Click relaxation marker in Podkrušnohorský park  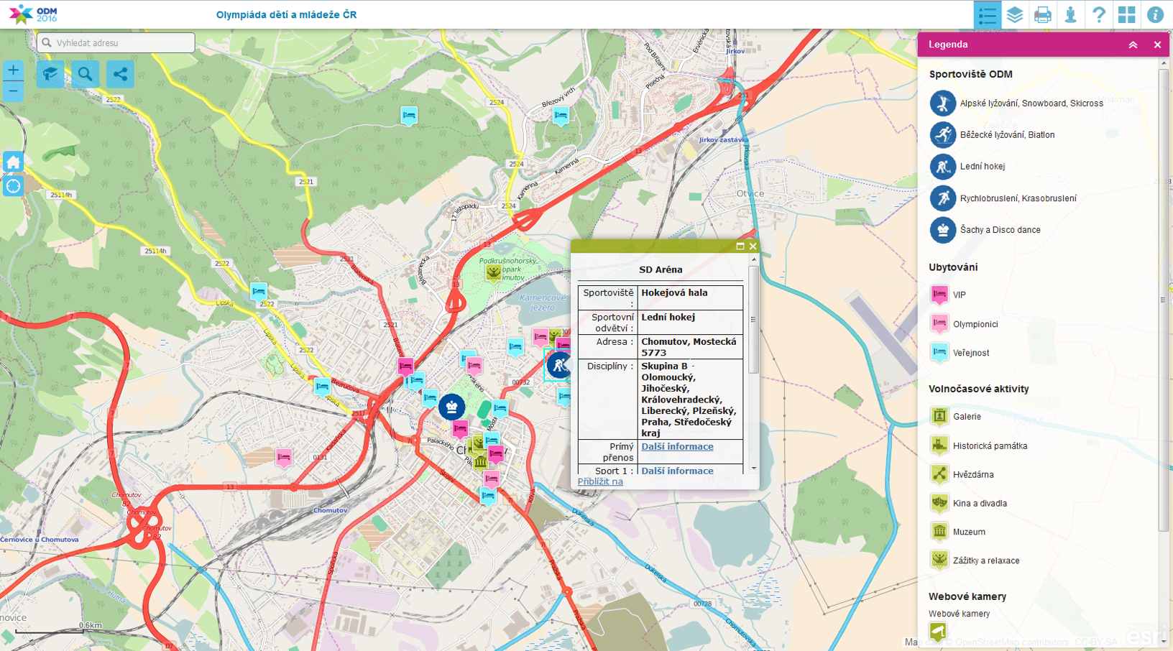[493, 272]
